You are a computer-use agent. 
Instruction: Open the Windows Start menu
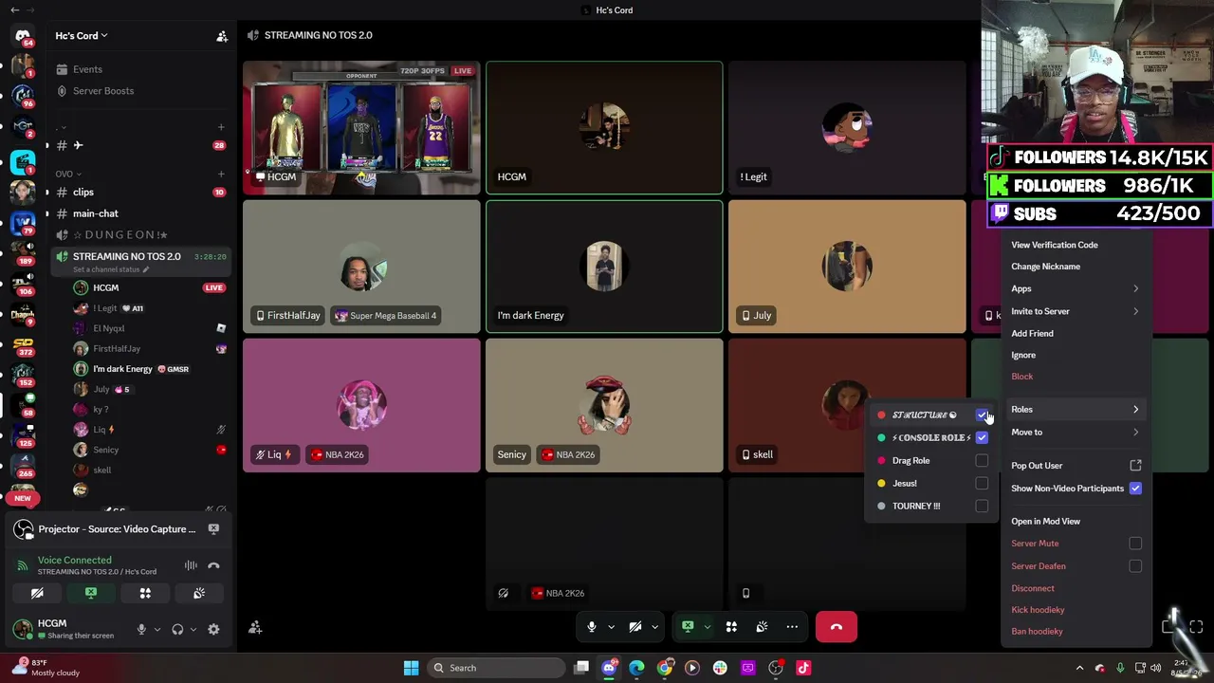(411, 668)
